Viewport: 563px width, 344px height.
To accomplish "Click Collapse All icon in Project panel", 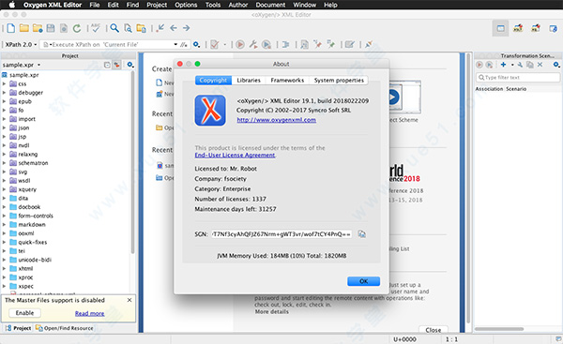I will pyautogui.click(x=107, y=65).
